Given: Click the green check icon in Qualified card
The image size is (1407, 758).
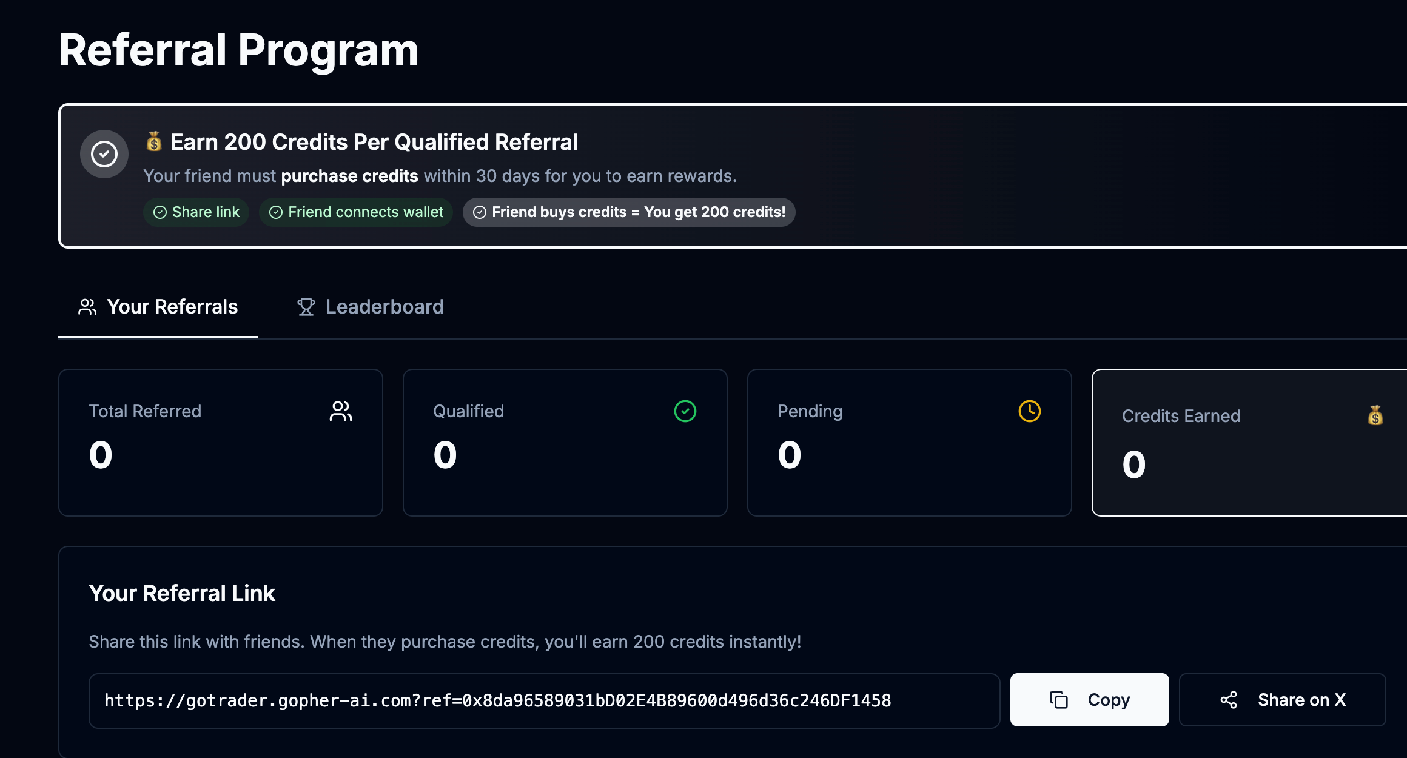Looking at the screenshot, I should coord(685,411).
